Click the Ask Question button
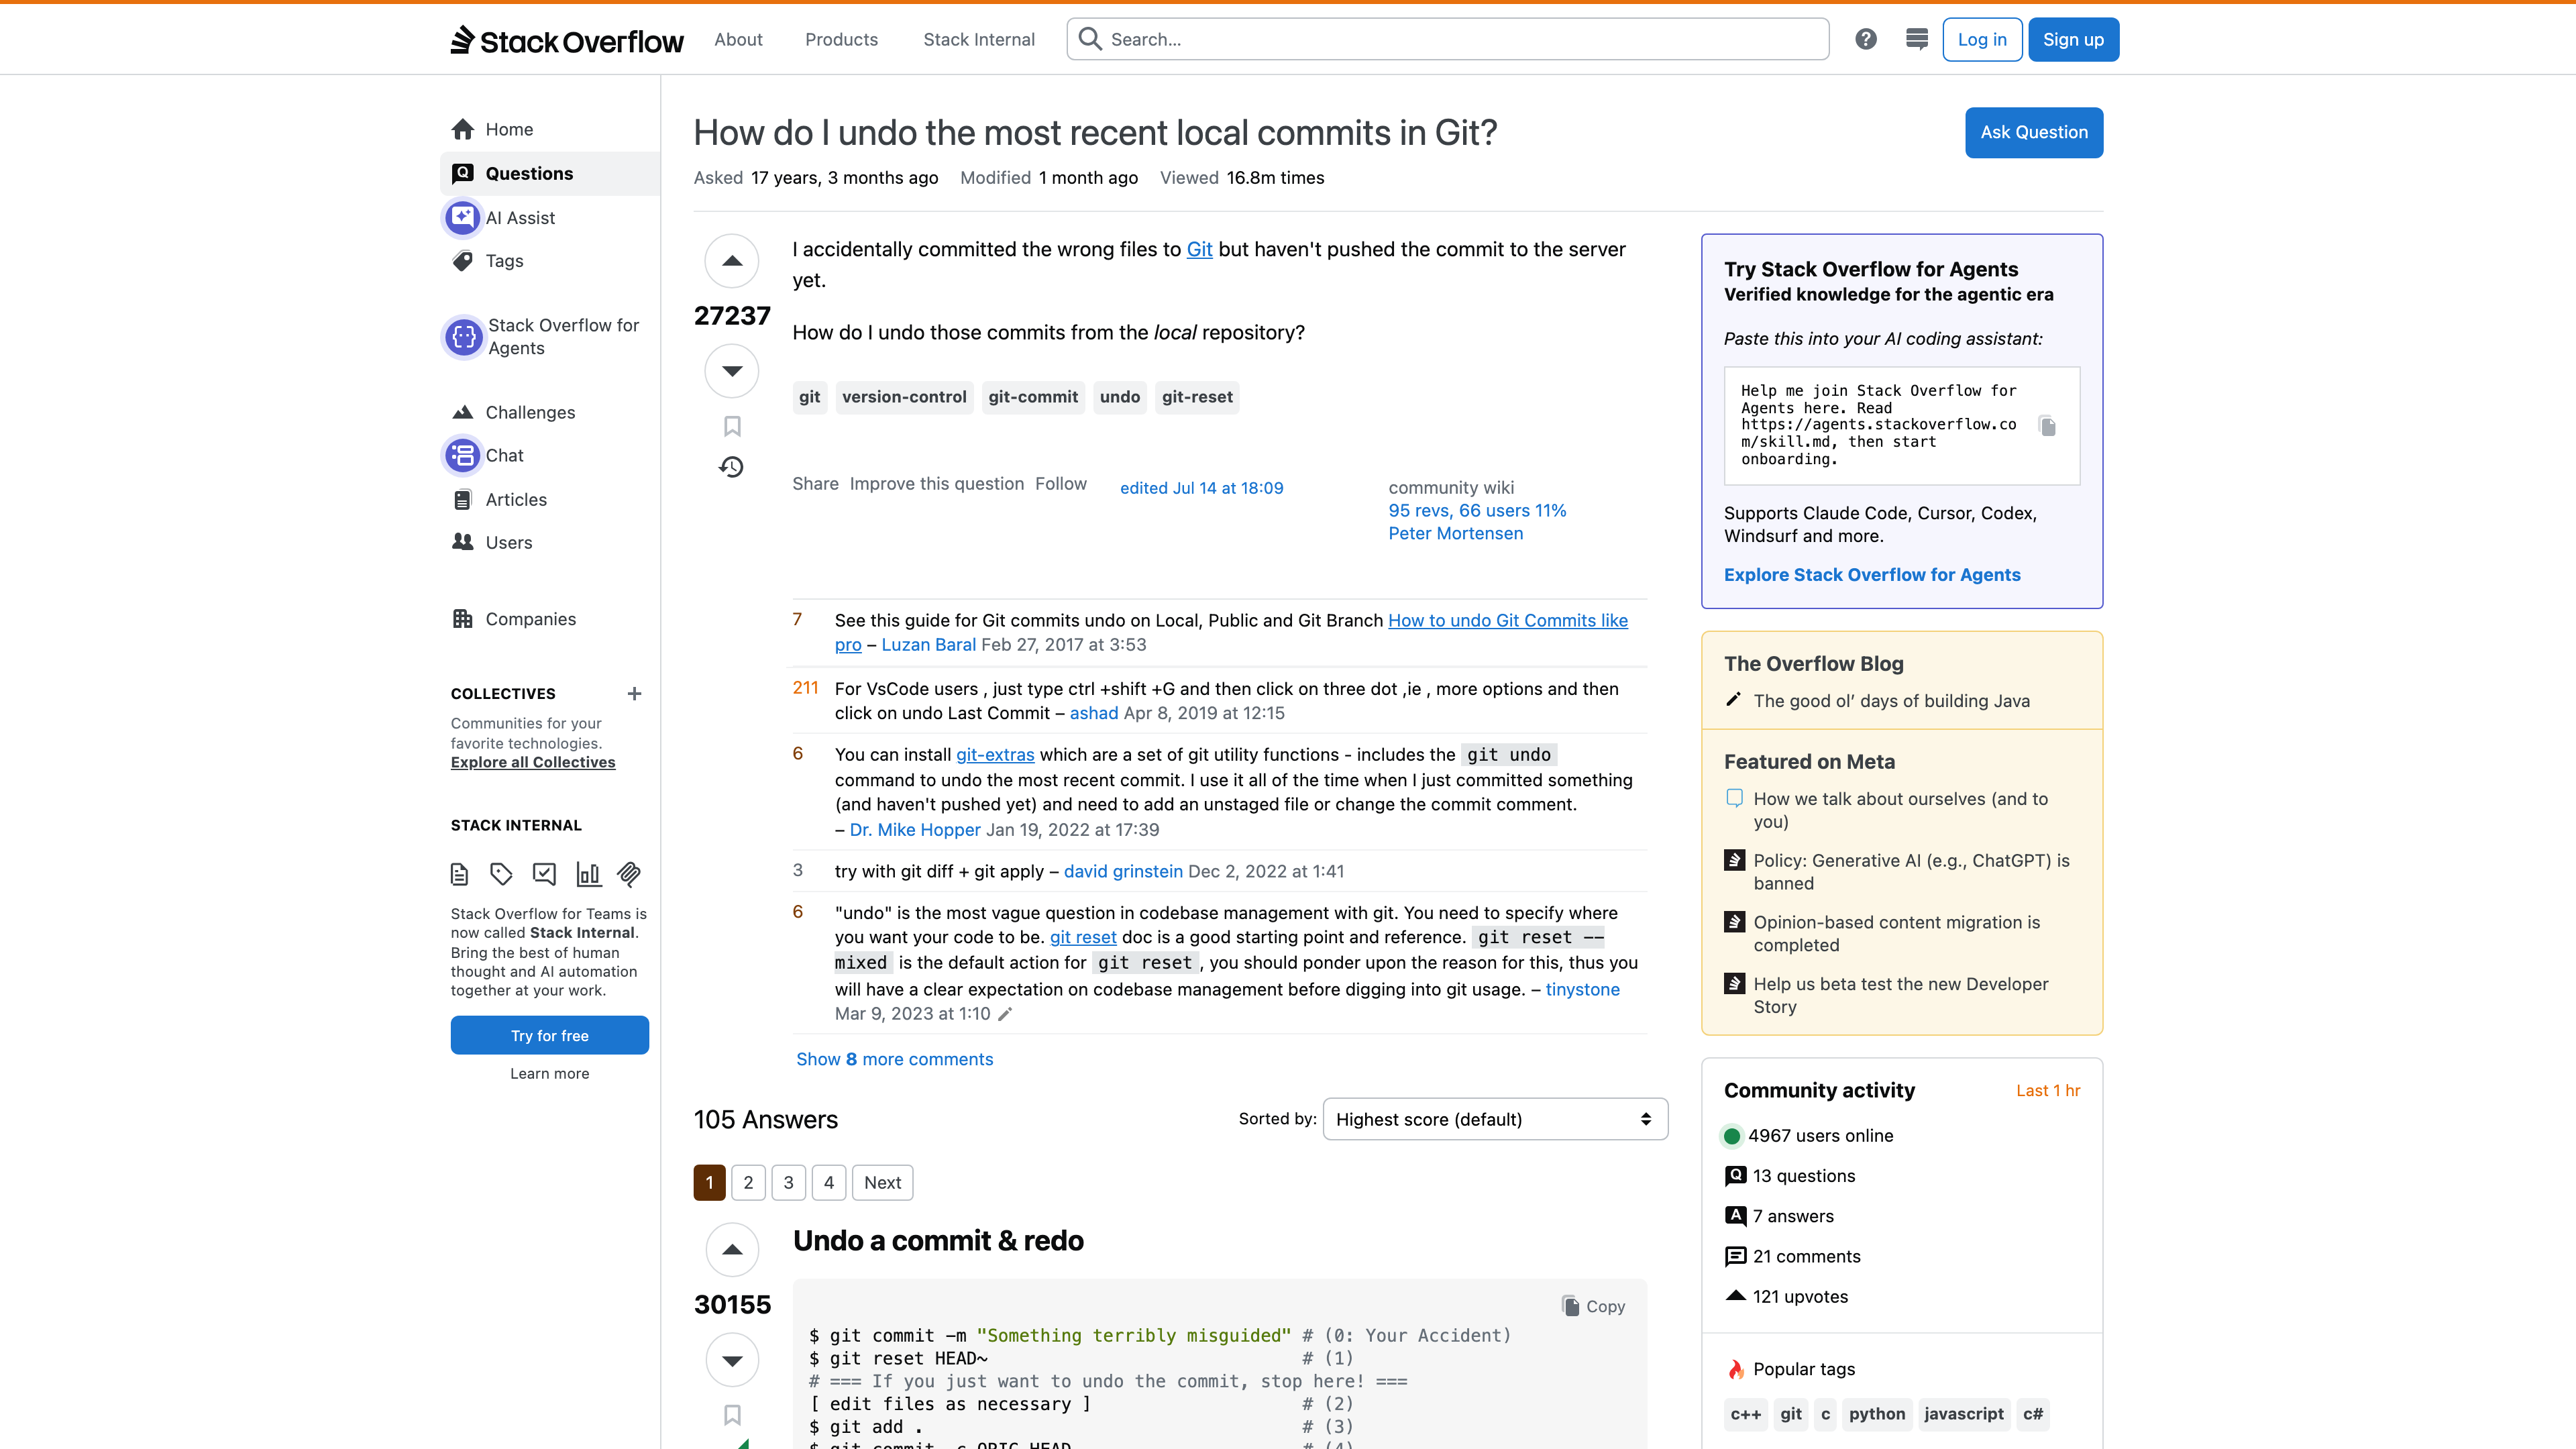 pos(2034,132)
